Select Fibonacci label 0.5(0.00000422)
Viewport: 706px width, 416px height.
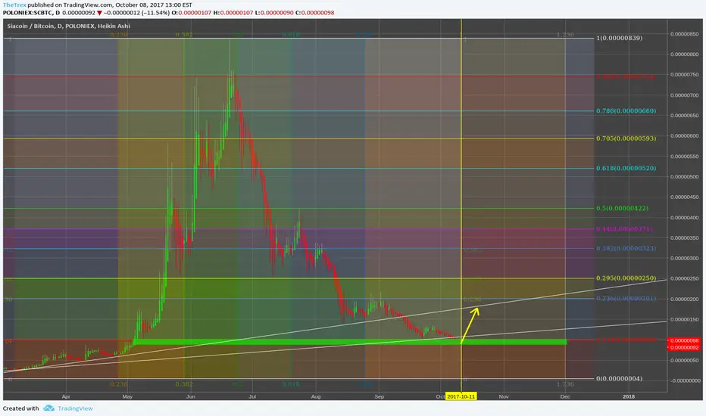[622, 208]
